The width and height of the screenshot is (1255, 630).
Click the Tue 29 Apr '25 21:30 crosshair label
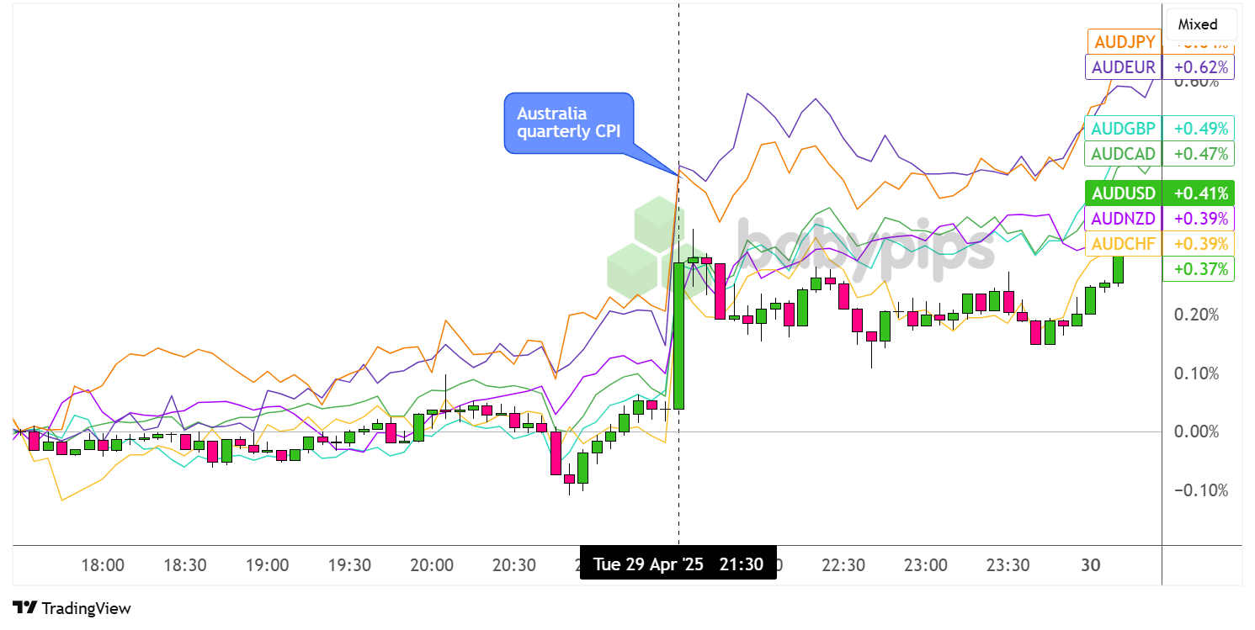click(678, 564)
